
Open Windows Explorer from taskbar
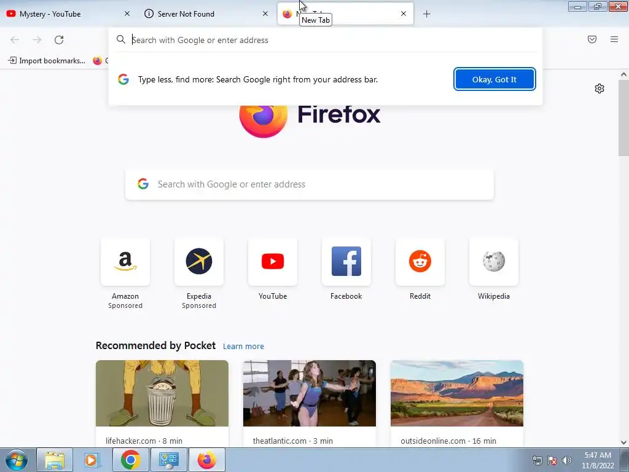click(55, 460)
